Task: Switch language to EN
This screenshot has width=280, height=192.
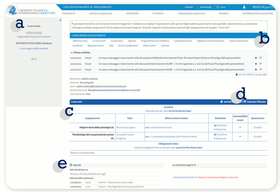Action: 258,7
